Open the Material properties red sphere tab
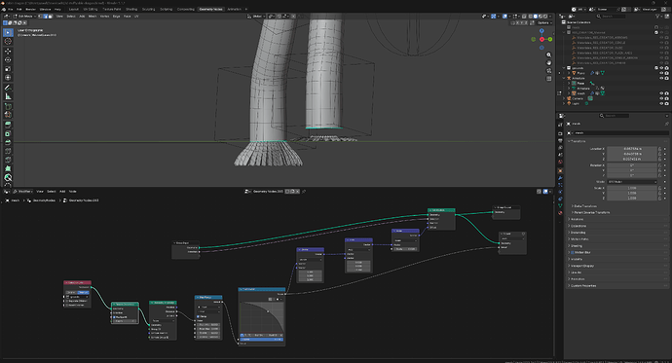The width and height of the screenshot is (672, 363). click(560, 213)
